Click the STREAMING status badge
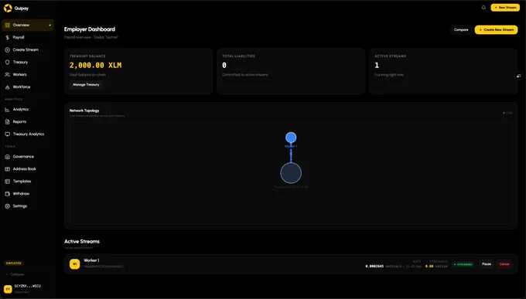 [463, 264]
